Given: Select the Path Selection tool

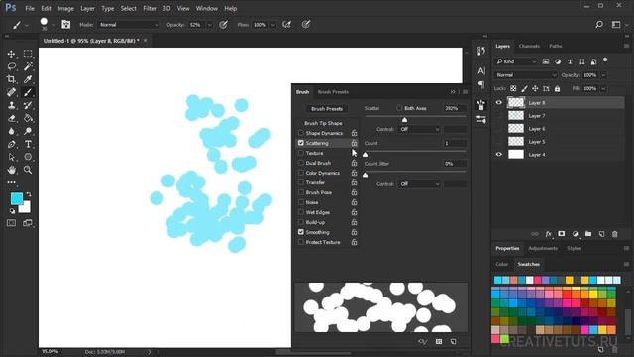Looking at the screenshot, I should [x=11, y=157].
